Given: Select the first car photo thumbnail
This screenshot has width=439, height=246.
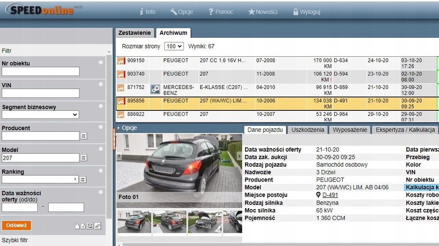Looking at the screenshot, I should (x=134, y=222).
